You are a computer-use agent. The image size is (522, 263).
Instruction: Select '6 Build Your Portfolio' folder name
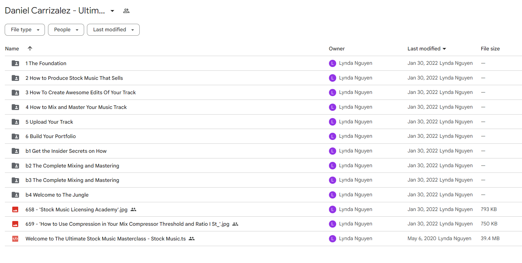(51, 137)
